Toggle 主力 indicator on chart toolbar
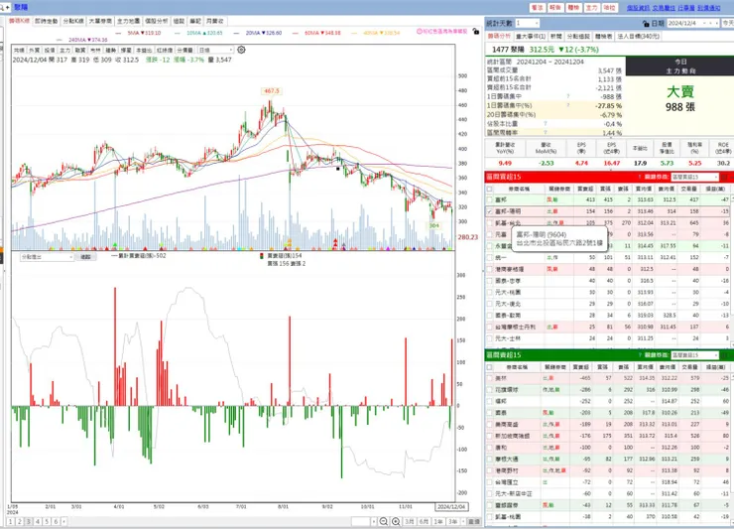Screen dimensions: 734x529 pos(65,51)
